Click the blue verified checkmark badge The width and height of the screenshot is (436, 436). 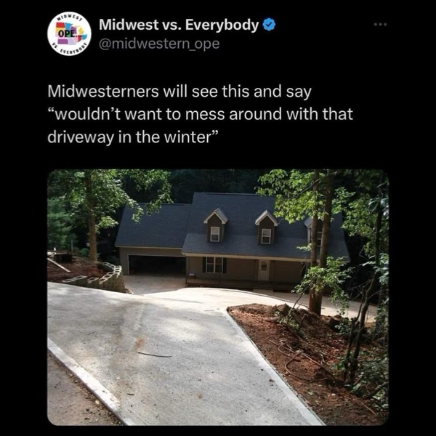[x=269, y=25]
